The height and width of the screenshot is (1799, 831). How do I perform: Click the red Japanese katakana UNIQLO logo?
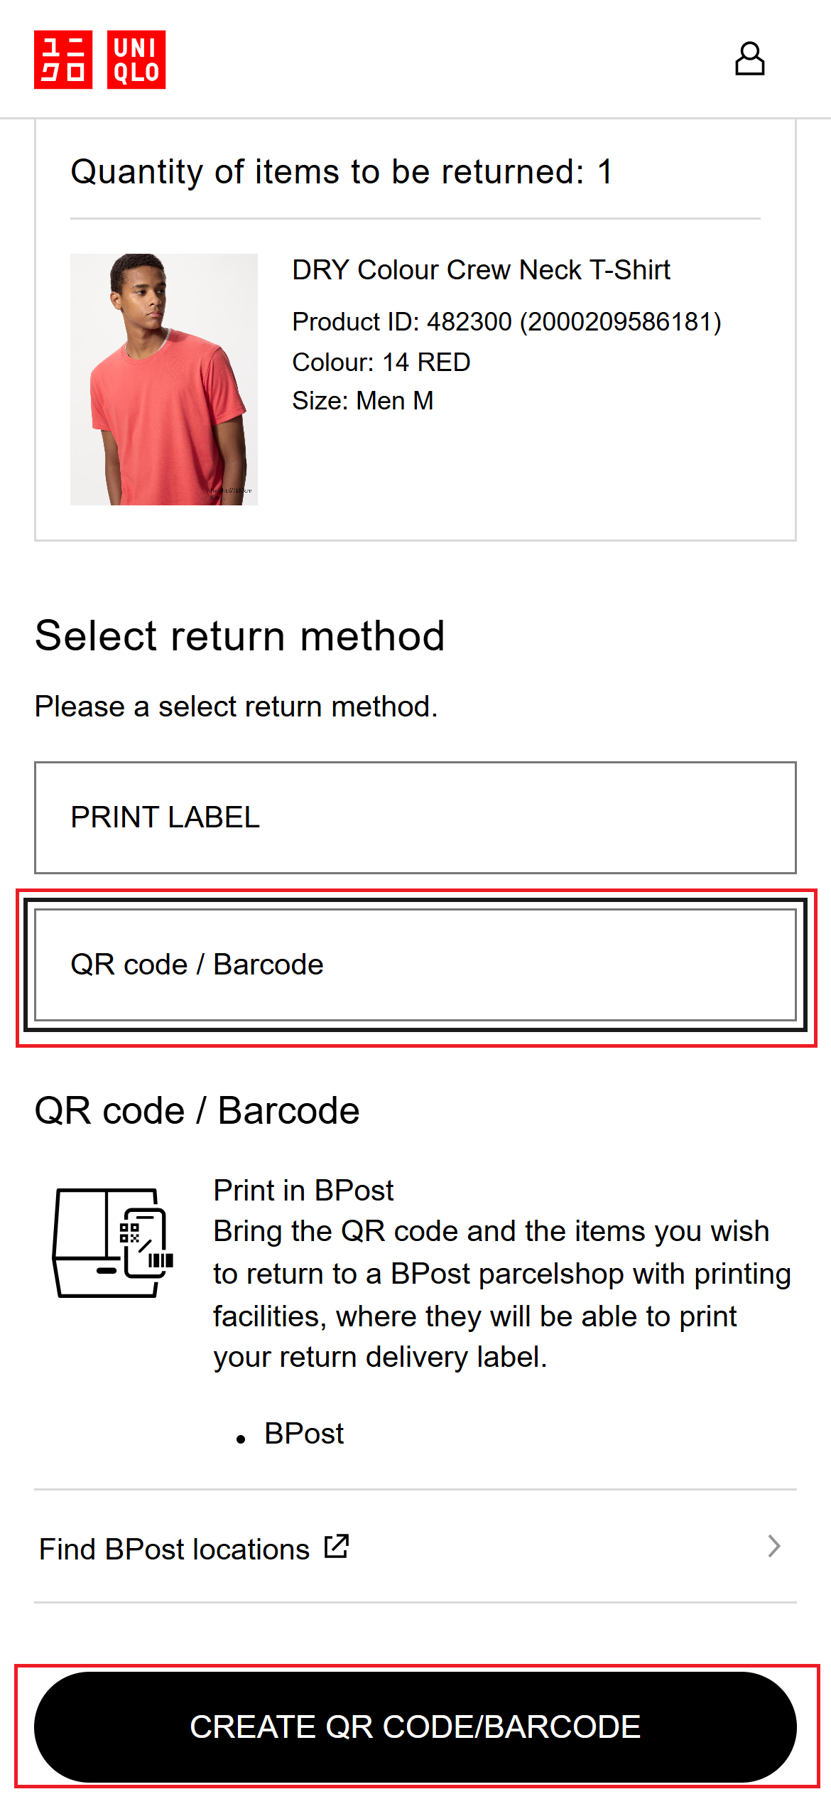pyautogui.click(x=63, y=60)
